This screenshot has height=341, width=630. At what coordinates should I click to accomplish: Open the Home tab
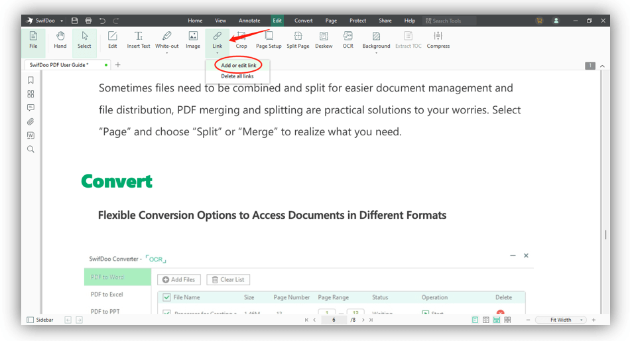coord(195,21)
